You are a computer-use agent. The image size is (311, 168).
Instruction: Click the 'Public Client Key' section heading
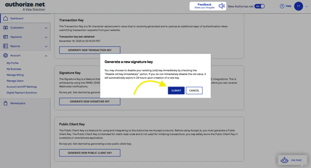click(x=72, y=124)
